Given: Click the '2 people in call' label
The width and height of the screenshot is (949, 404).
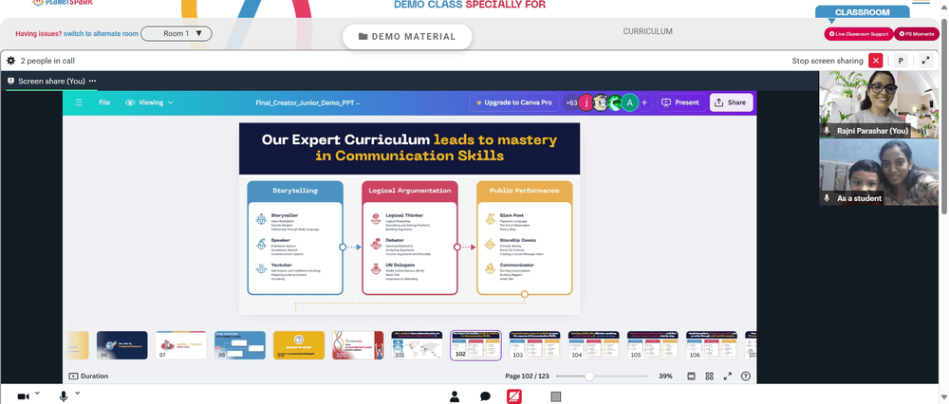Looking at the screenshot, I should coord(47,61).
